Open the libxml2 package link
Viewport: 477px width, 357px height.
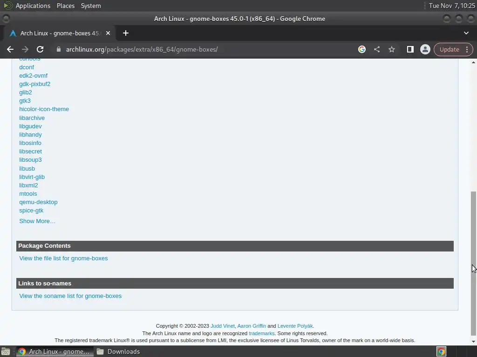coord(28,185)
